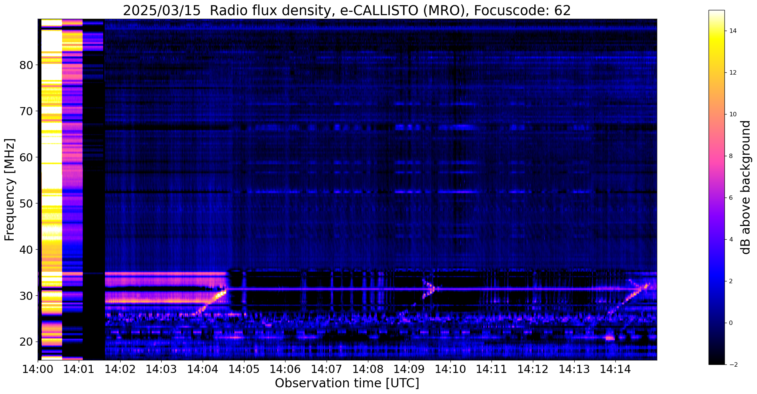Click the colorbar tick label 0
The width and height of the screenshot is (757, 394).
731,323
